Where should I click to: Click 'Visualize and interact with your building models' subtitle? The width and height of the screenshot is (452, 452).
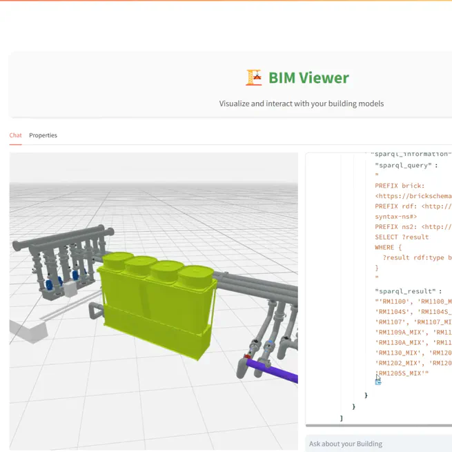tap(302, 104)
